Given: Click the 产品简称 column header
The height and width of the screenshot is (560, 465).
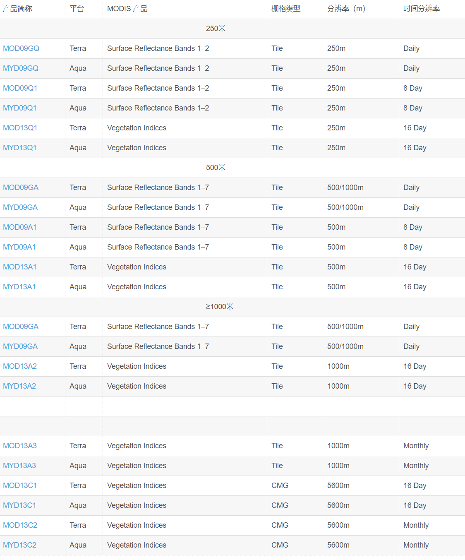Looking at the screenshot, I should click(x=17, y=9).
